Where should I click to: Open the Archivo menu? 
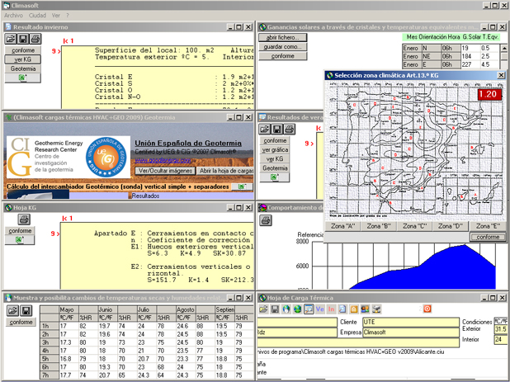[x=13, y=16]
